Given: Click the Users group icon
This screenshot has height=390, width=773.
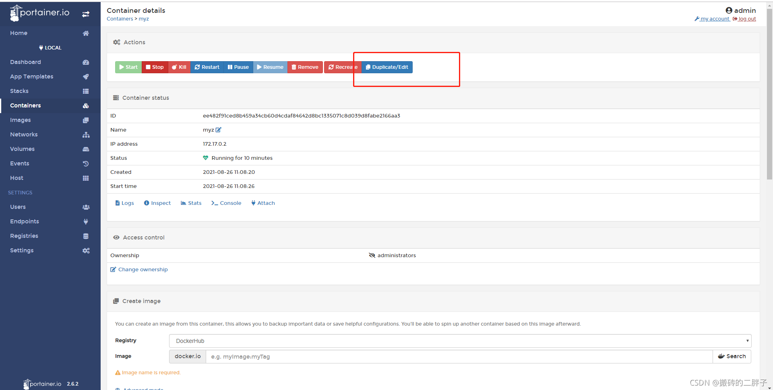Looking at the screenshot, I should click(x=86, y=207).
